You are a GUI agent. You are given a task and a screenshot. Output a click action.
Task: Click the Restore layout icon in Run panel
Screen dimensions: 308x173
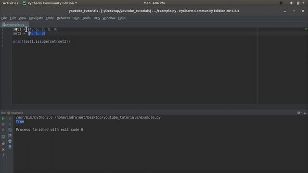coord(3,136)
